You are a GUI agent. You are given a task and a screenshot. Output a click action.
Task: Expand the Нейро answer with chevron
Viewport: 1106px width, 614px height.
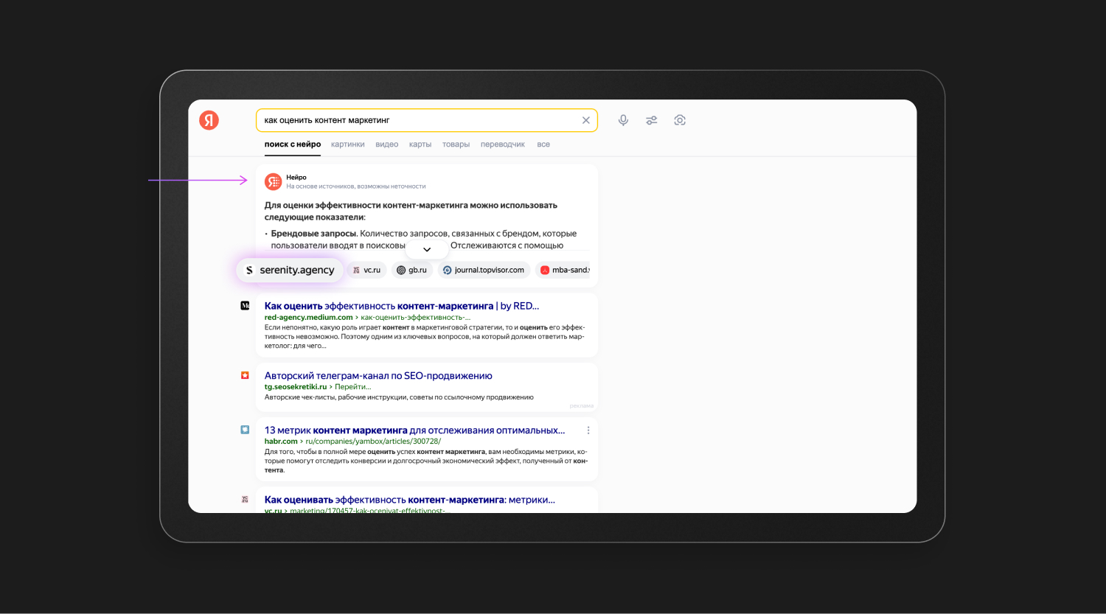(427, 249)
